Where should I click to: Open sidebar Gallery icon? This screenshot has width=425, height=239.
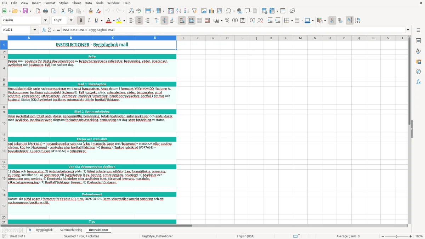click(x=418, y=62)
